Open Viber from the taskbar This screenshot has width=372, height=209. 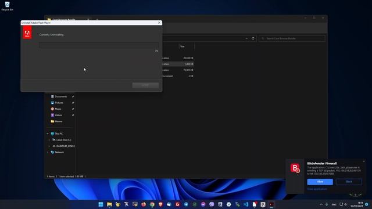coord(212,204)
